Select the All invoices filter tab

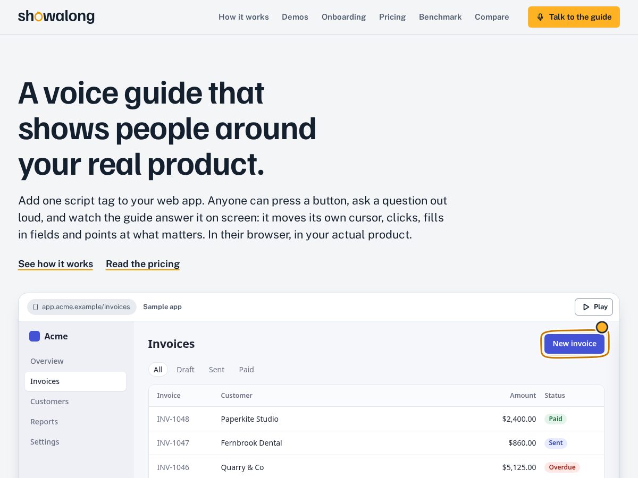(x=158, y=370)
